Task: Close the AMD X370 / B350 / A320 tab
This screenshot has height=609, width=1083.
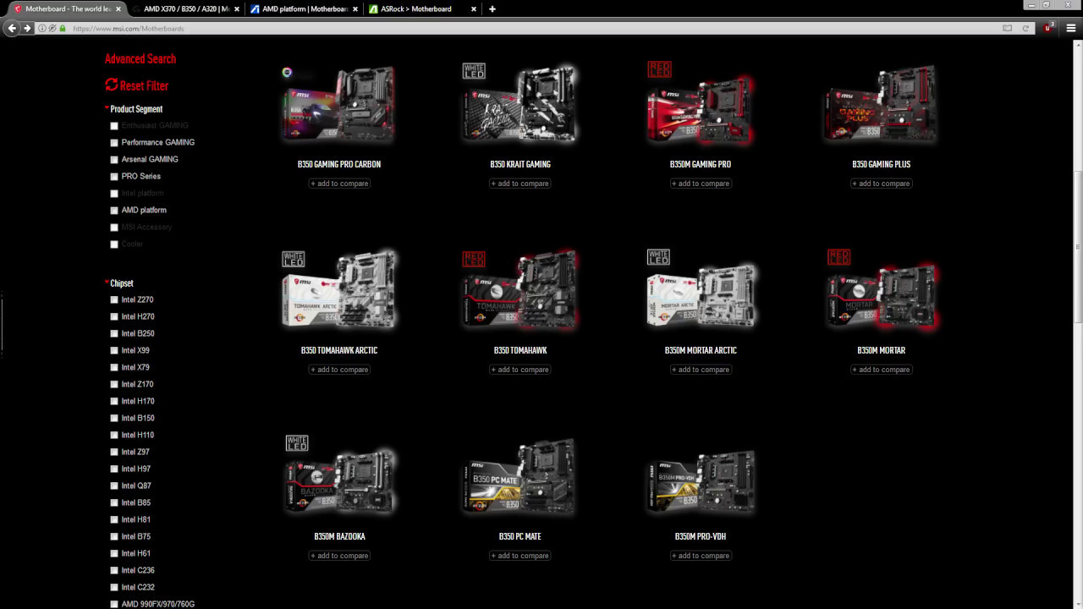Action: (x=235, y=8)
